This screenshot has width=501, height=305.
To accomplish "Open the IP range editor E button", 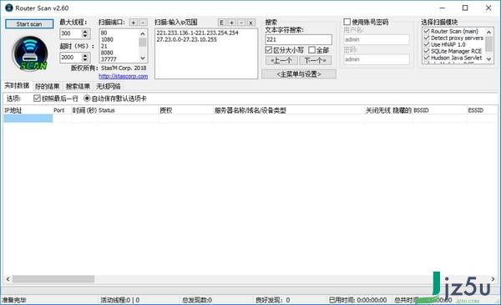I will [222, 23].
